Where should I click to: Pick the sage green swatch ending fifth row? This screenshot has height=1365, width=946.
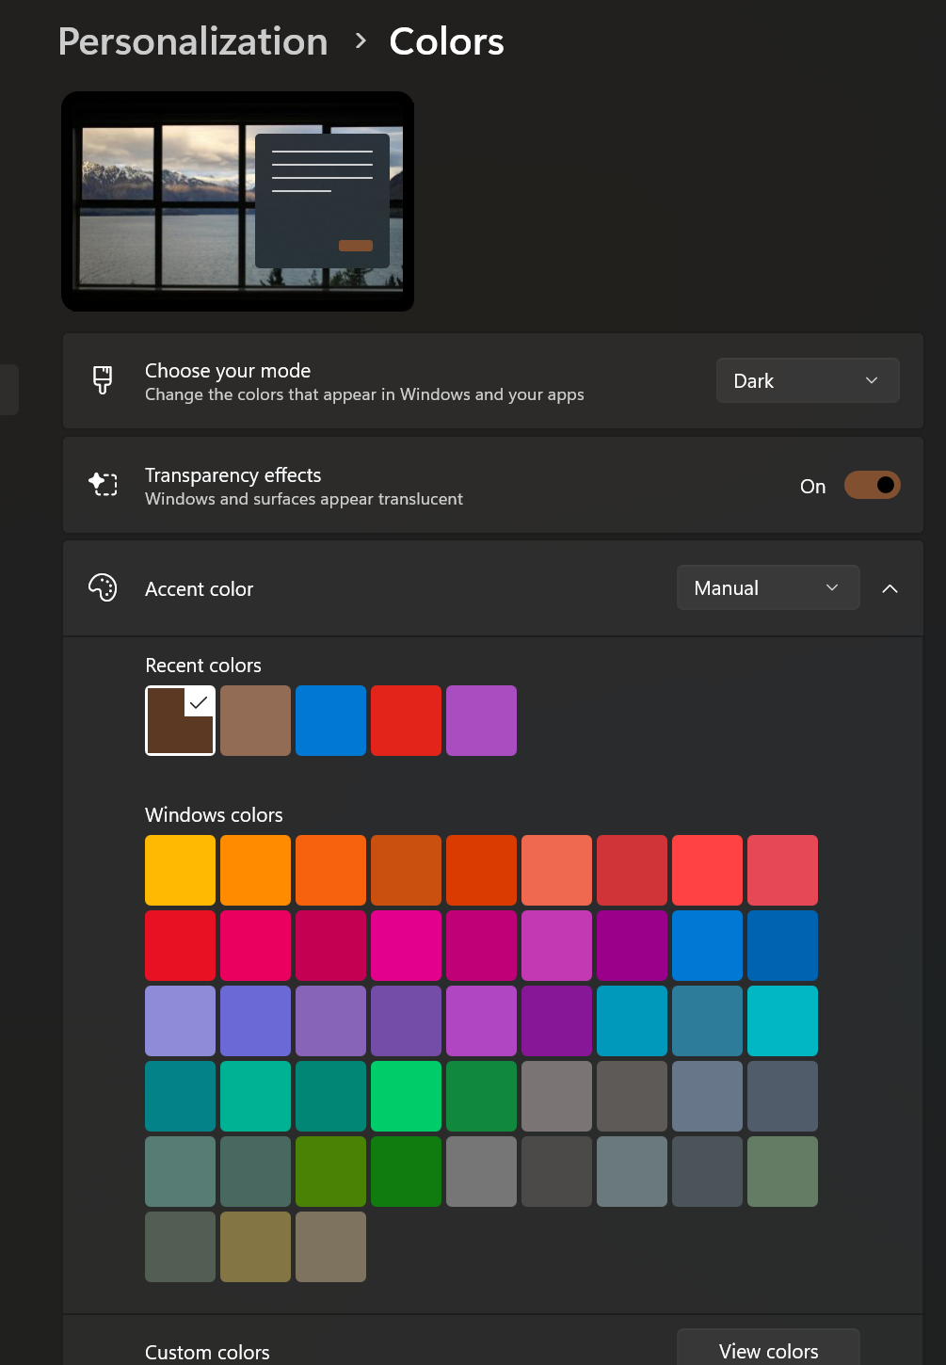pyautogui.click(x=782, y=1171)
